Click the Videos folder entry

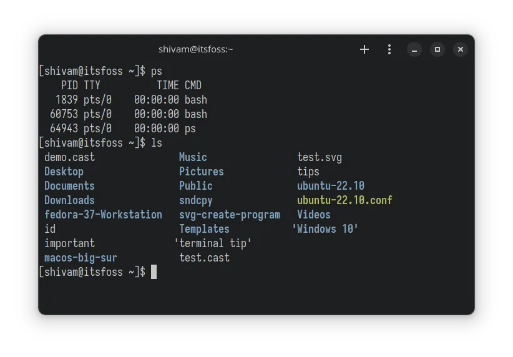314,215
